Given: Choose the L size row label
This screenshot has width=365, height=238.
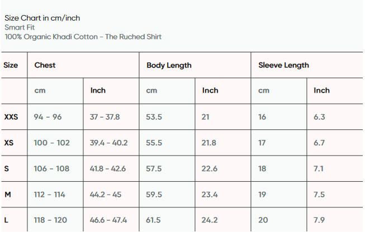Looking at the screenshot, I should pos(6,220).
